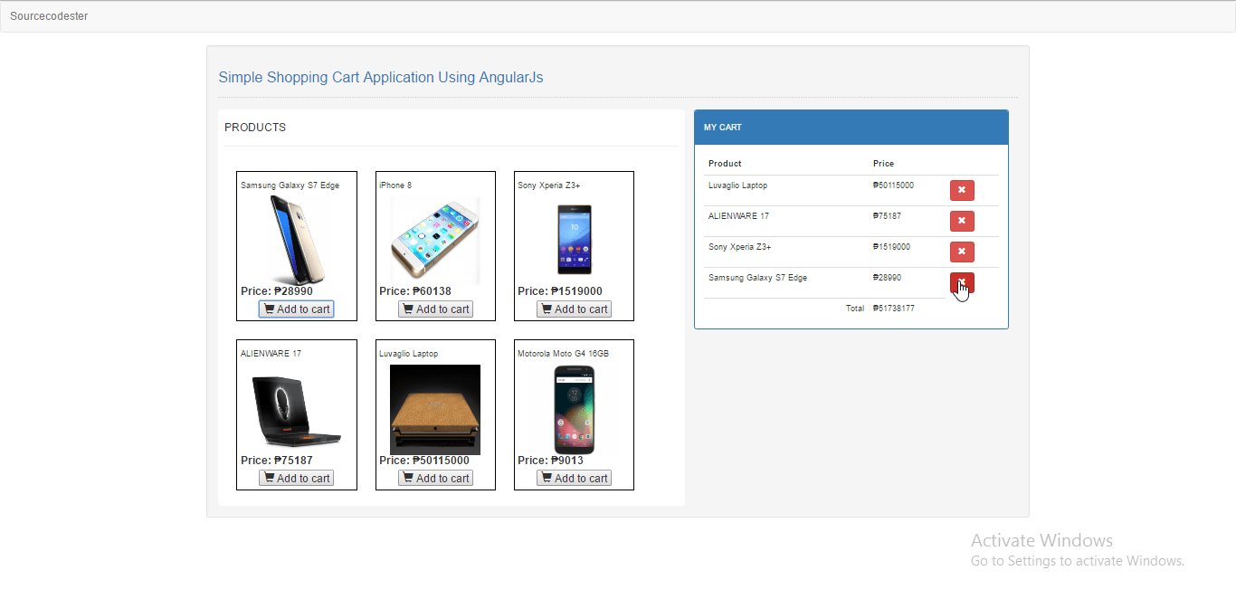Add the Luvaglio Laptop to cart

[435, 477]
